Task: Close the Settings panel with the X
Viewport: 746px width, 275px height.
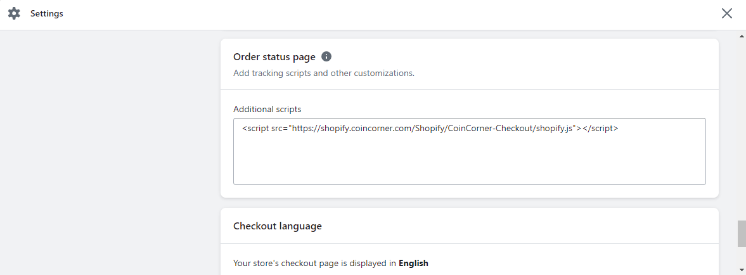Action: click(726, 13)
